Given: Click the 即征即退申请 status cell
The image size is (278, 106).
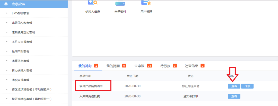Looking at the screenshot, I should (x=190, y=86).
